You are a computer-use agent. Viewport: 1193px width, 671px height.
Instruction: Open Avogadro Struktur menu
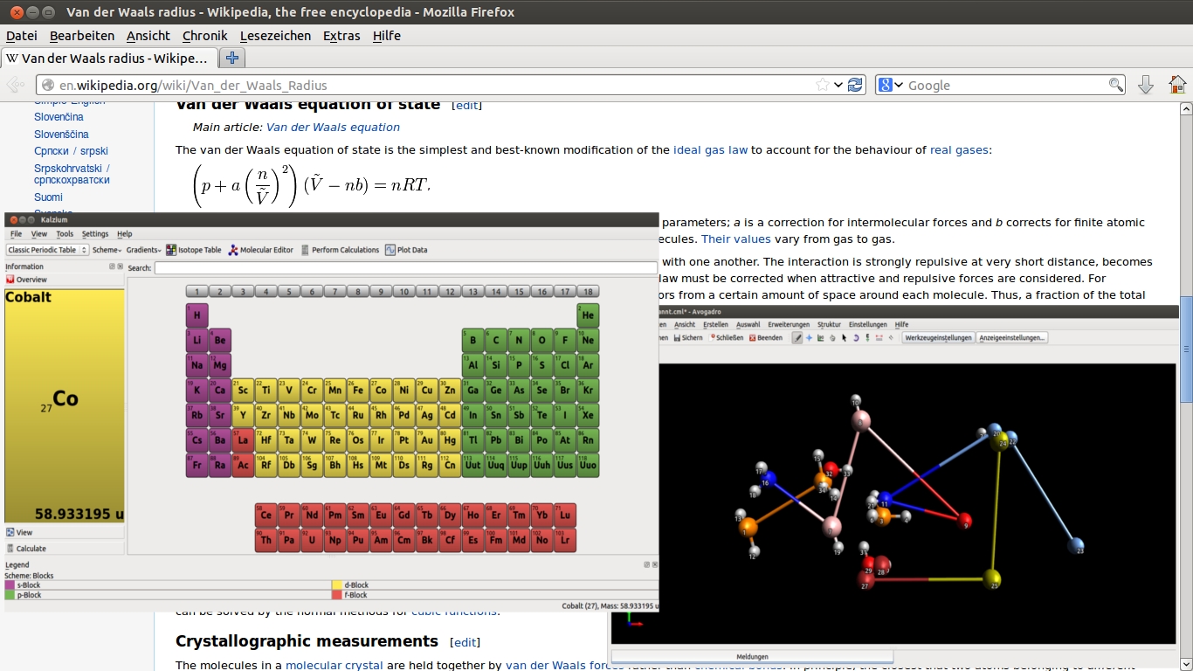click(x=829, y=324)
